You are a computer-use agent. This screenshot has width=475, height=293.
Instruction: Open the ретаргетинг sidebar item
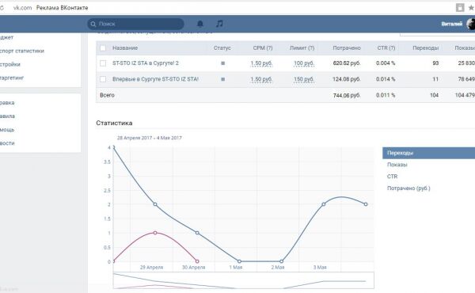click(12, 78)
